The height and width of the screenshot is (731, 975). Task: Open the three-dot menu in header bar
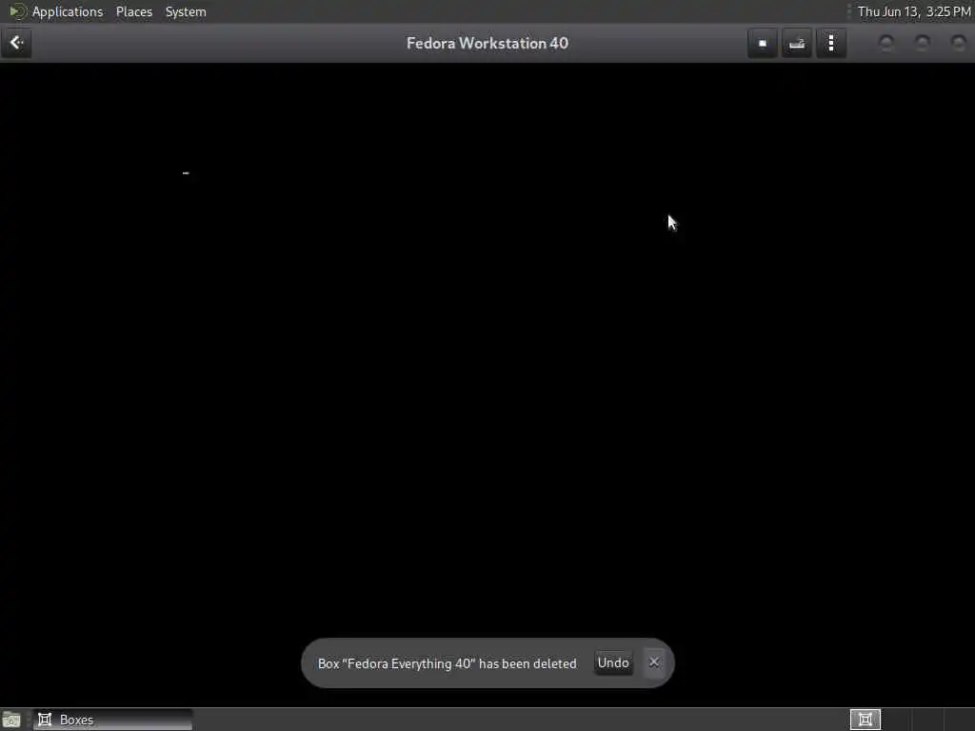tap(830, 43)
